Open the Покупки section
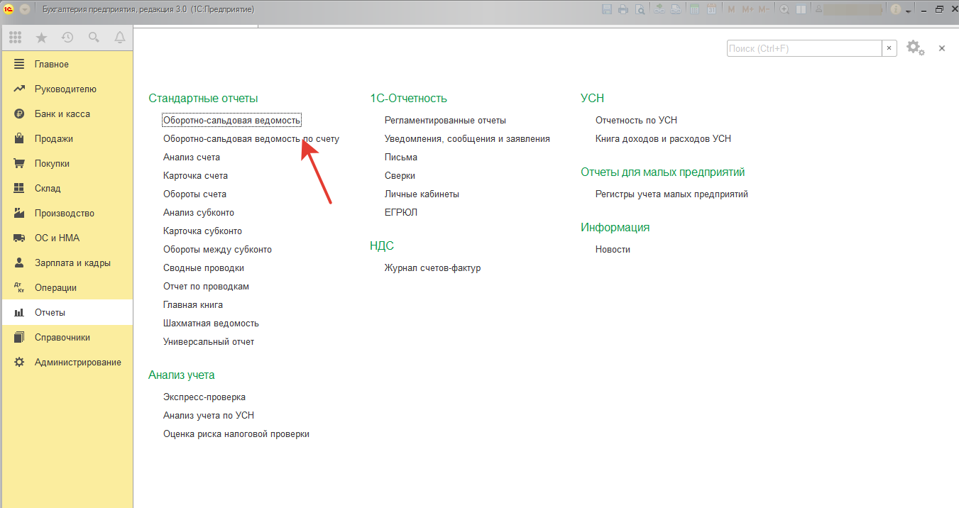Screen dimensions: 959x508 point(67,163)
